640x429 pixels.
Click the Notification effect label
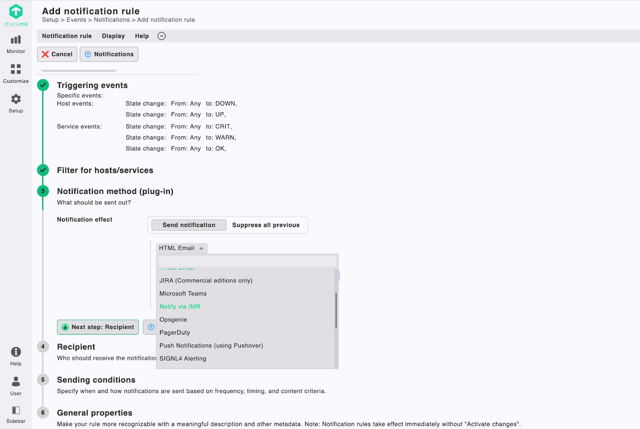84,219
